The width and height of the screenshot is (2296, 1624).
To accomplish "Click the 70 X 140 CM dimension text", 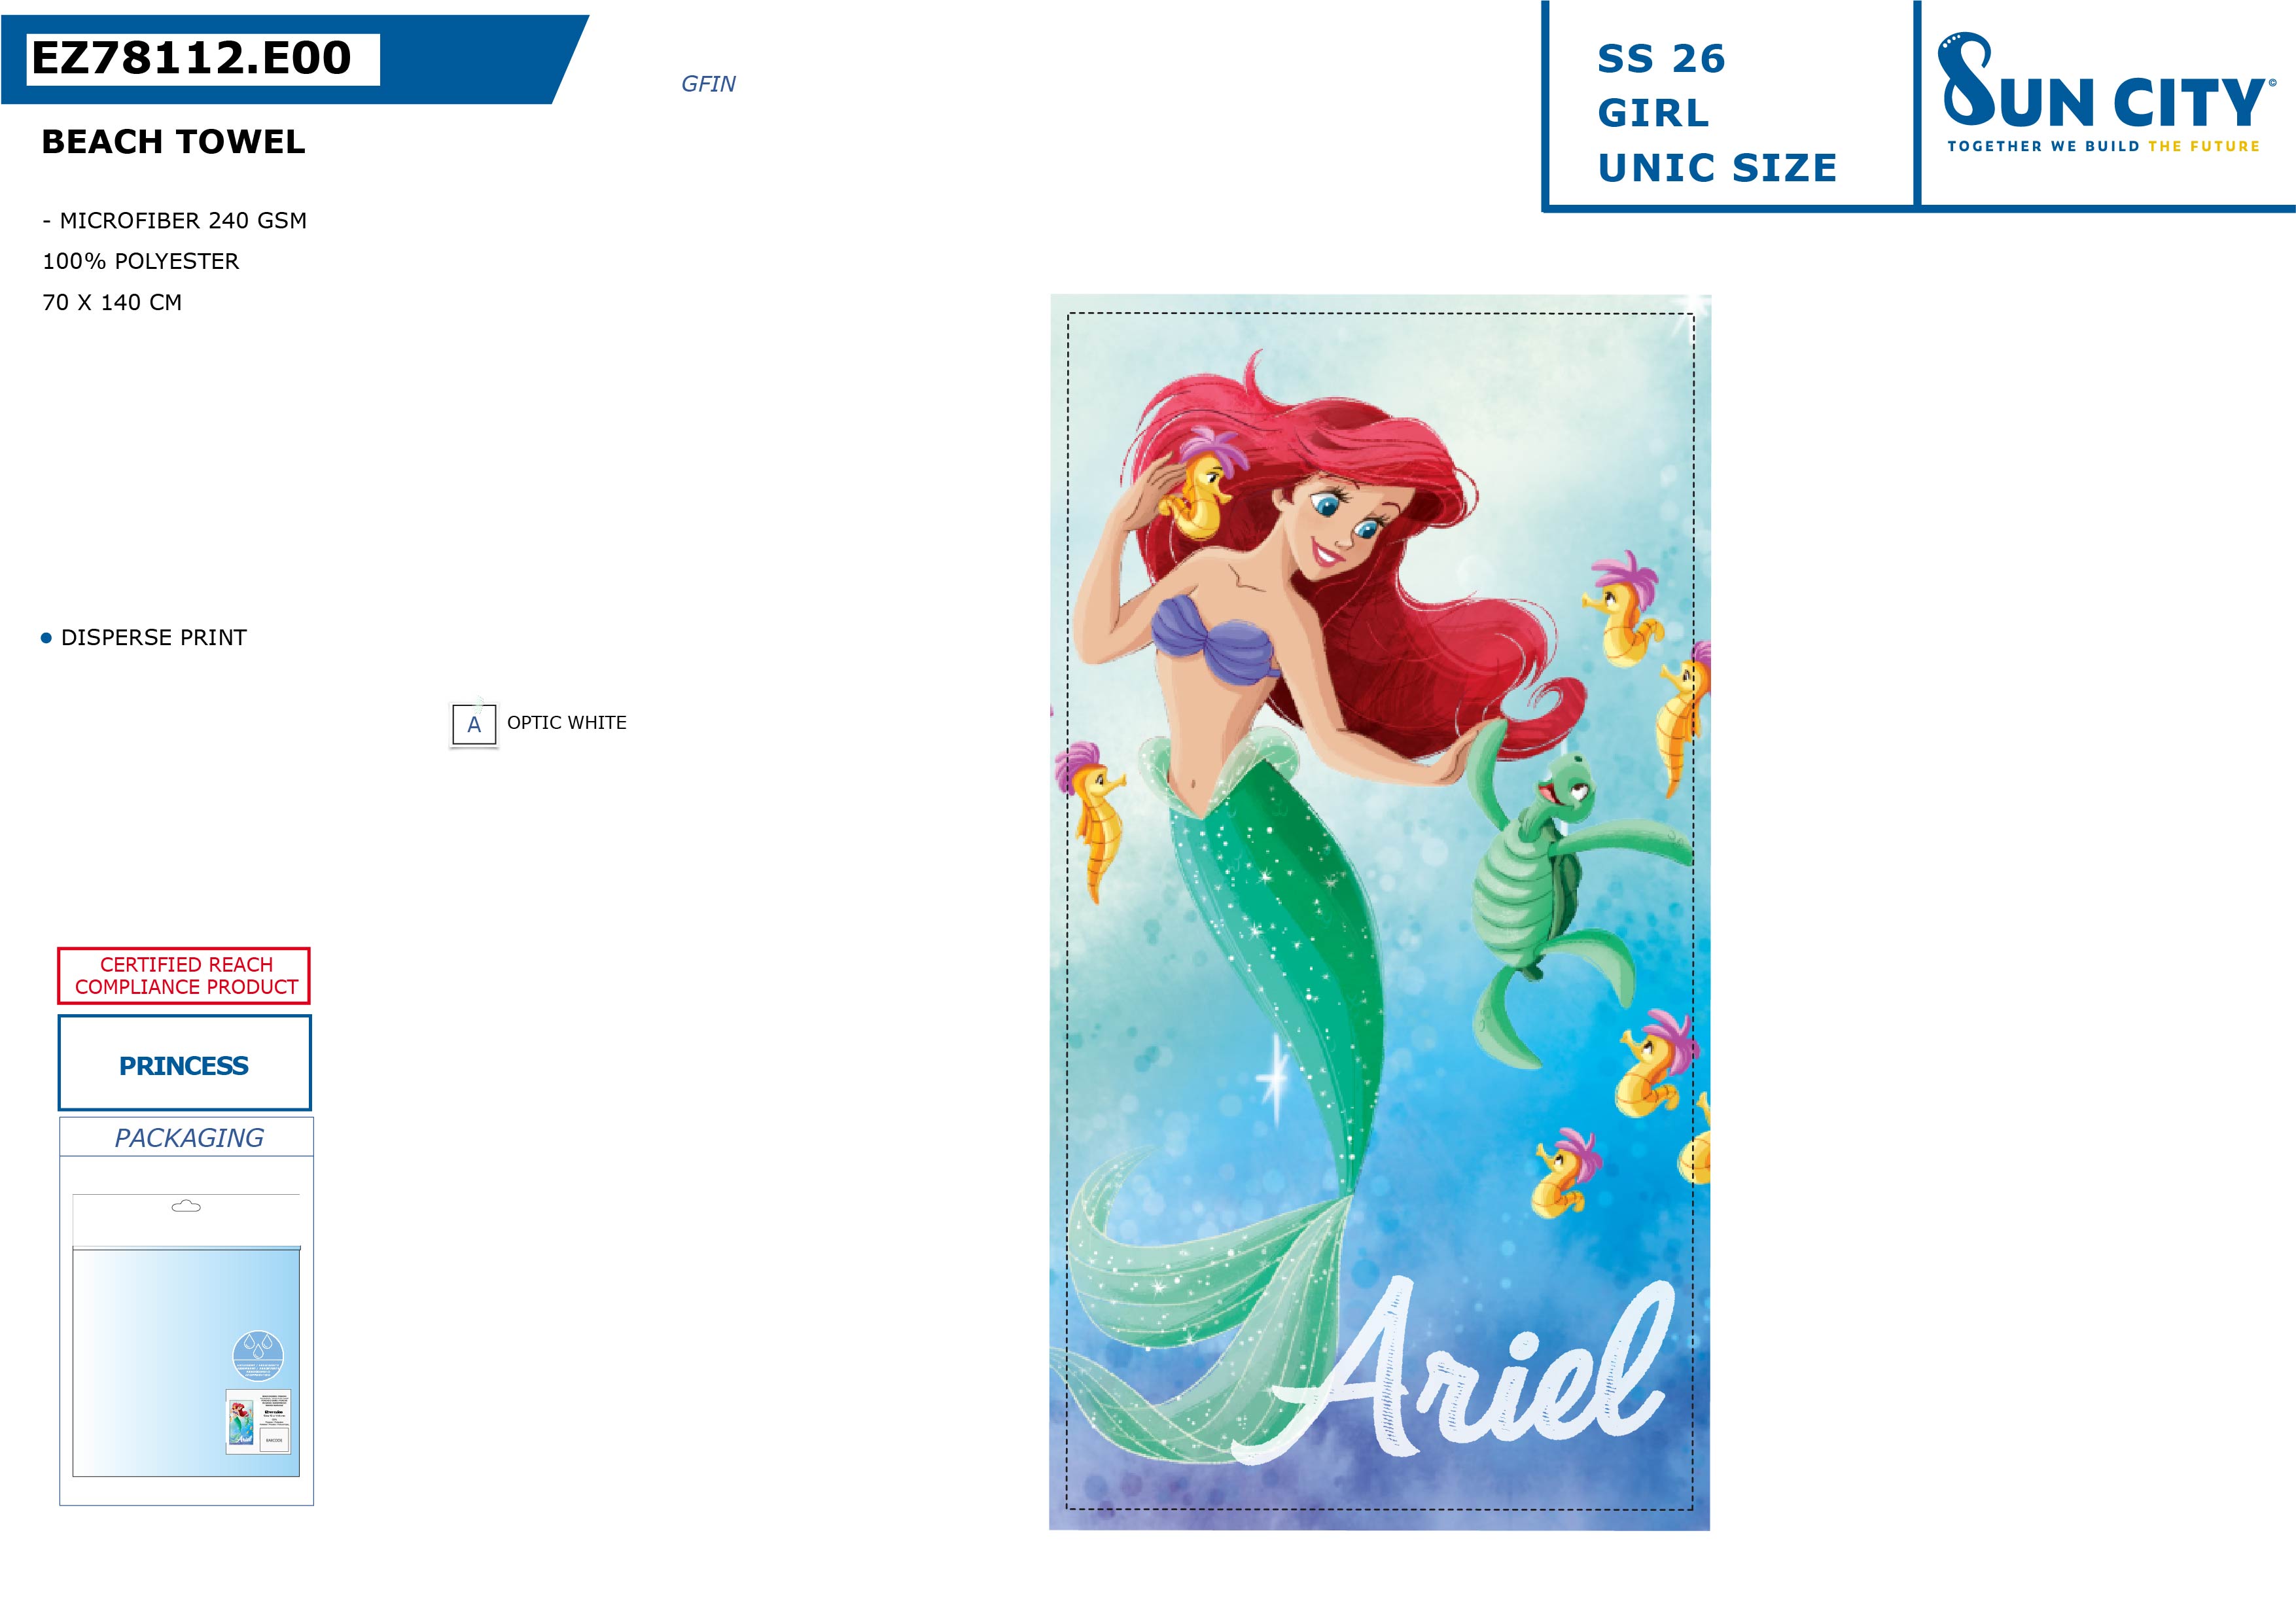I will point(112,302).
